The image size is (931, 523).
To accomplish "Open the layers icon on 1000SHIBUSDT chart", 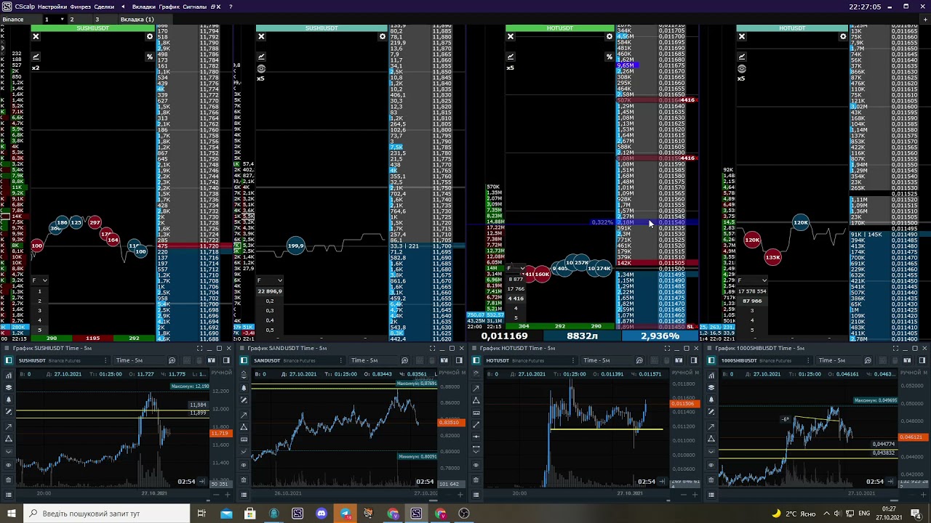I will [x=711, y=387].
